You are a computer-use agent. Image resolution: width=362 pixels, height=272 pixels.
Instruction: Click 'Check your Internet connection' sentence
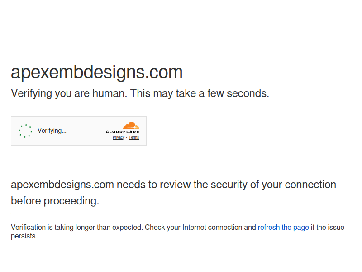(x=194, y=228)
